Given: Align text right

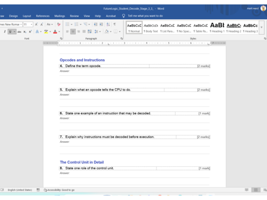Looking at the screenshot, I should (x=78, y=31).
